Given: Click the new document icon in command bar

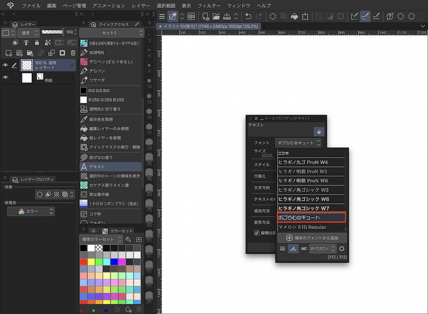Looking at the screenshot, I should click(205, 17).
